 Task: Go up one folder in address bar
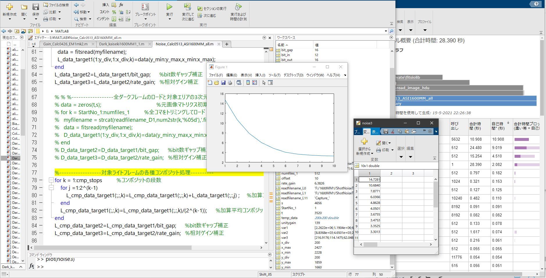(17, 31)
